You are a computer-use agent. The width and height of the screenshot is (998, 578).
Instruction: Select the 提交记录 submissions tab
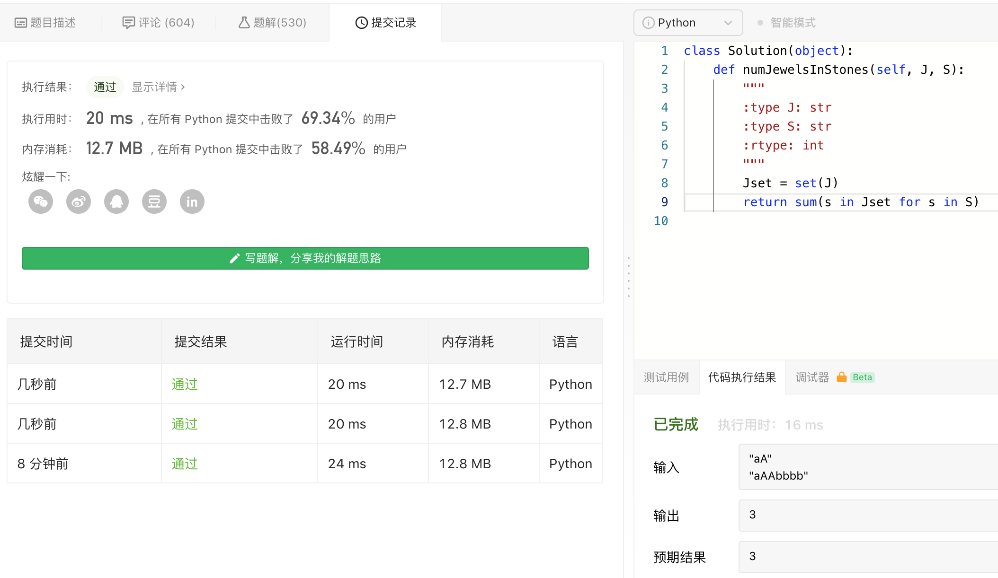coord(385,23)
